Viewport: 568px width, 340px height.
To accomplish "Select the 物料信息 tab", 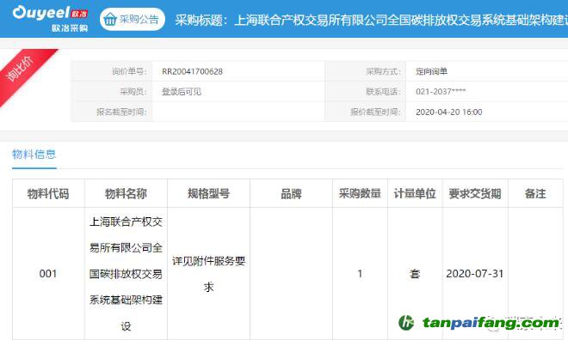I will click(x=34, y=155).
